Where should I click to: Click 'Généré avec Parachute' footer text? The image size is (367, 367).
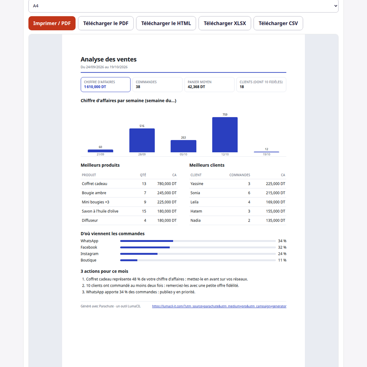pos(111,306)
